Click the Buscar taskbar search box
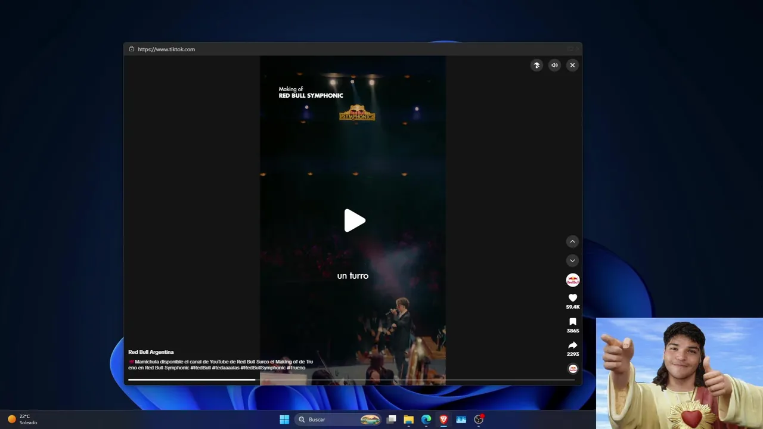The image size is (763, 429). tap(339, 419)
